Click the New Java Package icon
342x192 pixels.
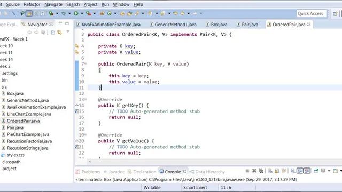click(102, 13)
